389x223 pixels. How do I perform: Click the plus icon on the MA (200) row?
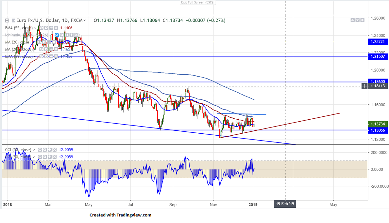click(x=51, y=49)
